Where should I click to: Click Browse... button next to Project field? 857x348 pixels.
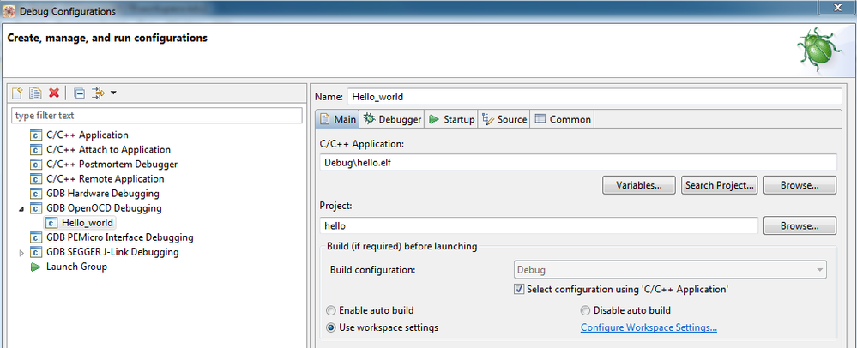click(x=800, y=225)
